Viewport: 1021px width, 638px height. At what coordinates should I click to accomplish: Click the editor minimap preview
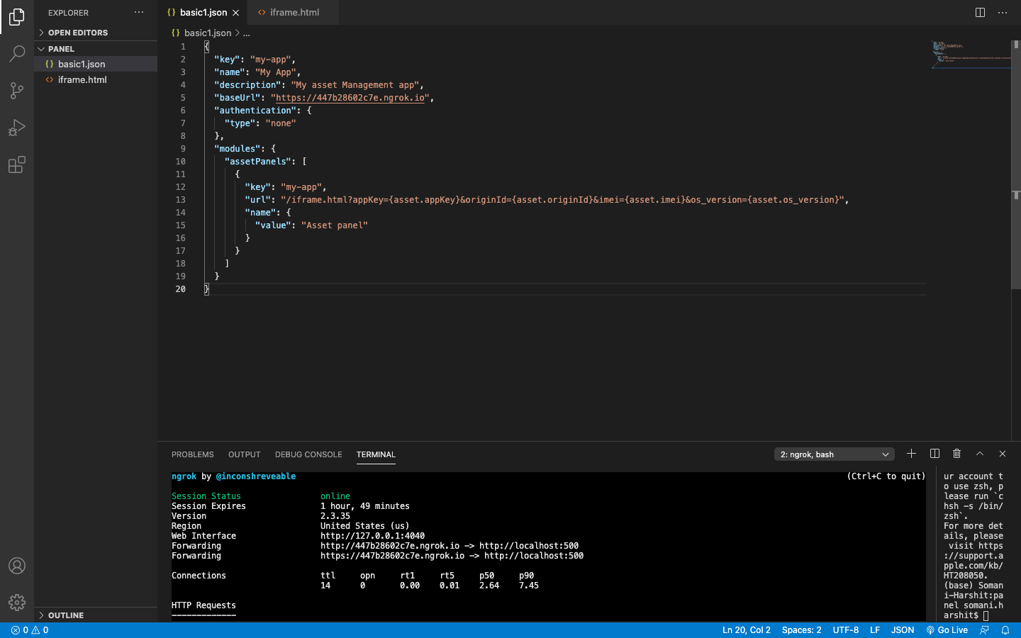(x=970, y=55)
